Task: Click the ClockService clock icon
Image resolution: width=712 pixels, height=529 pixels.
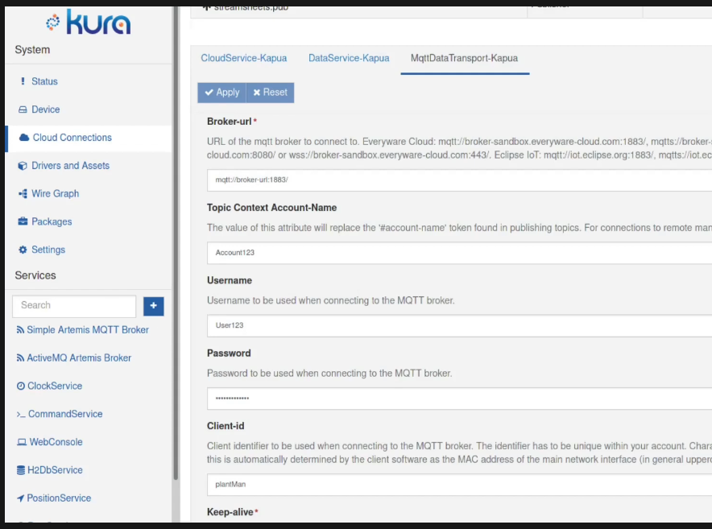Action: [21, 386]
